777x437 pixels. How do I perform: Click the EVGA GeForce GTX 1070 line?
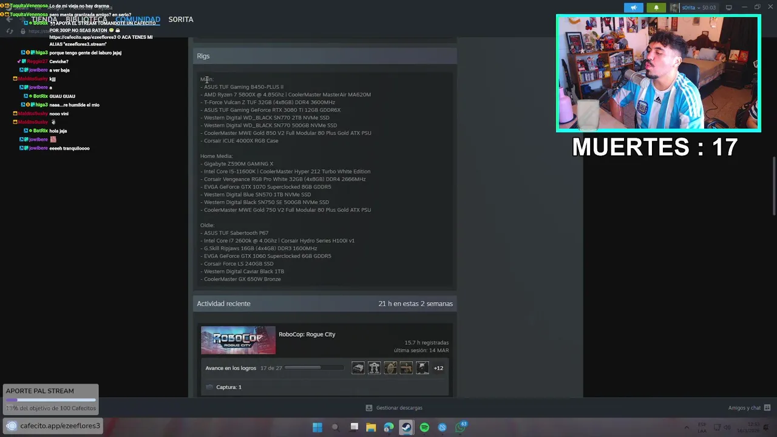[265, 187]
